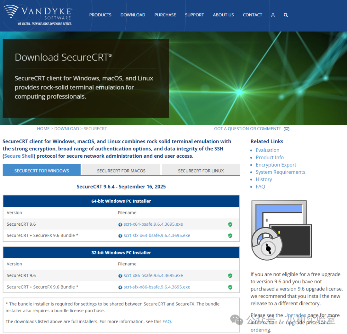This screenshot has width=347, height=334.
Task: Follow the Upgrades page link
Action: coord(295,315)
